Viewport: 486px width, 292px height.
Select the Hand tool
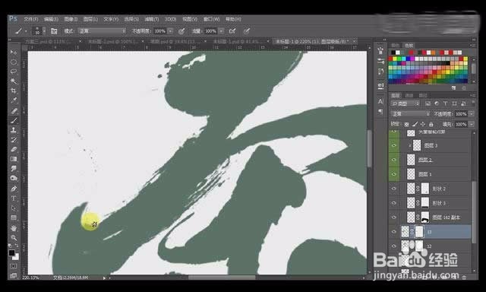point(14,228)
